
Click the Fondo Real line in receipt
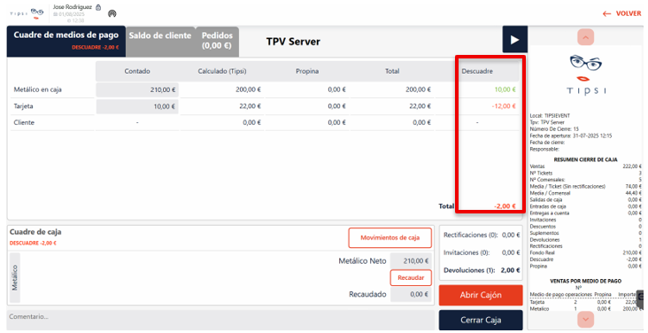click(x=586, y=252)
